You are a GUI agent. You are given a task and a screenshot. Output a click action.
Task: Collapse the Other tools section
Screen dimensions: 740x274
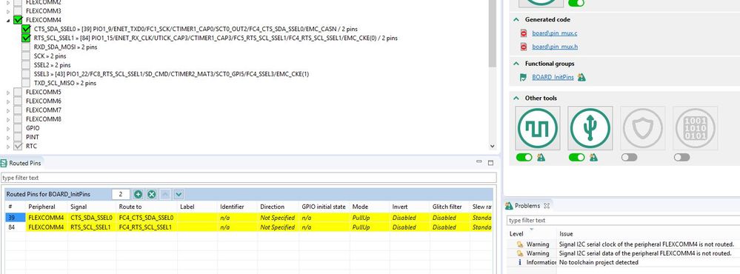516,98
